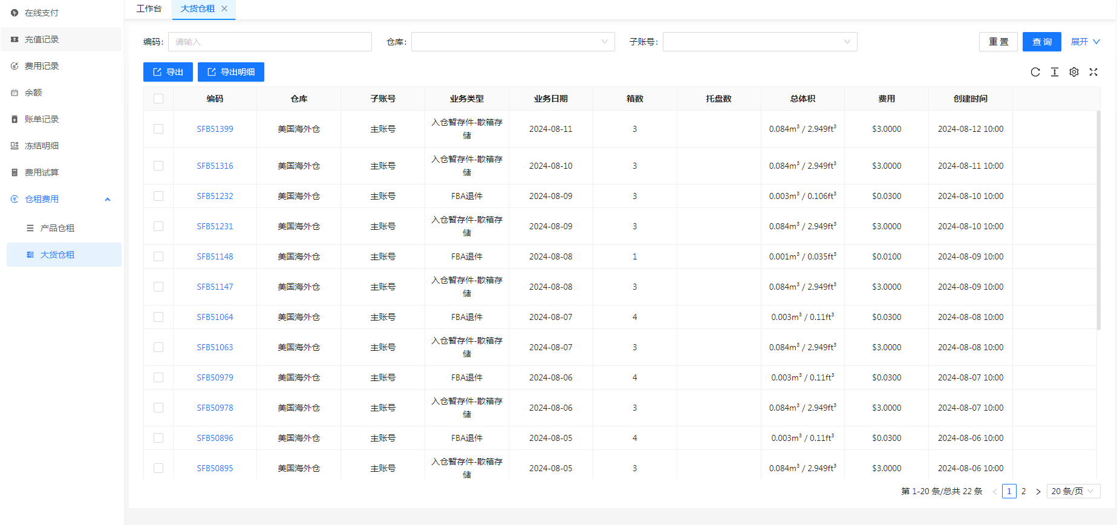The width and height of the screenshot is (1117, 525).
Task: Check the row for SFB51399
Action: point(158,129)
